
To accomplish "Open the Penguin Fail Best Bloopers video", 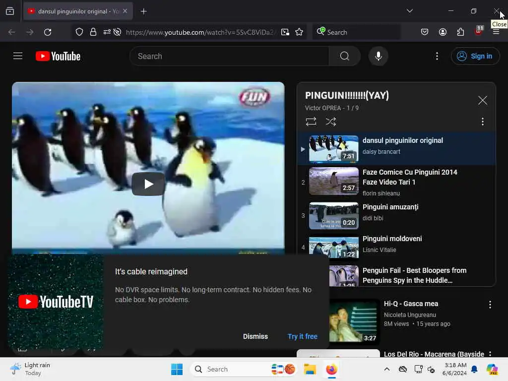I will [414, 275].
